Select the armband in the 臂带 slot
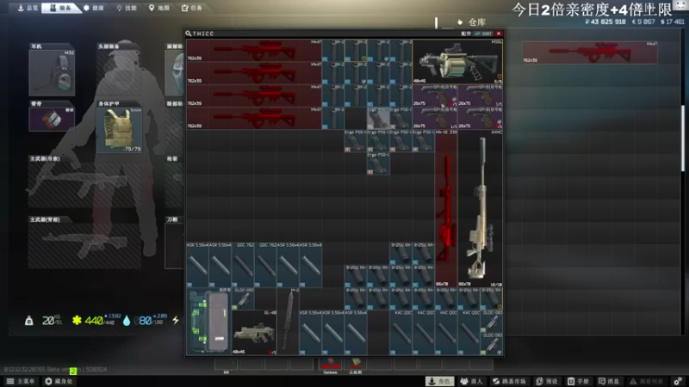 point(52,119)
